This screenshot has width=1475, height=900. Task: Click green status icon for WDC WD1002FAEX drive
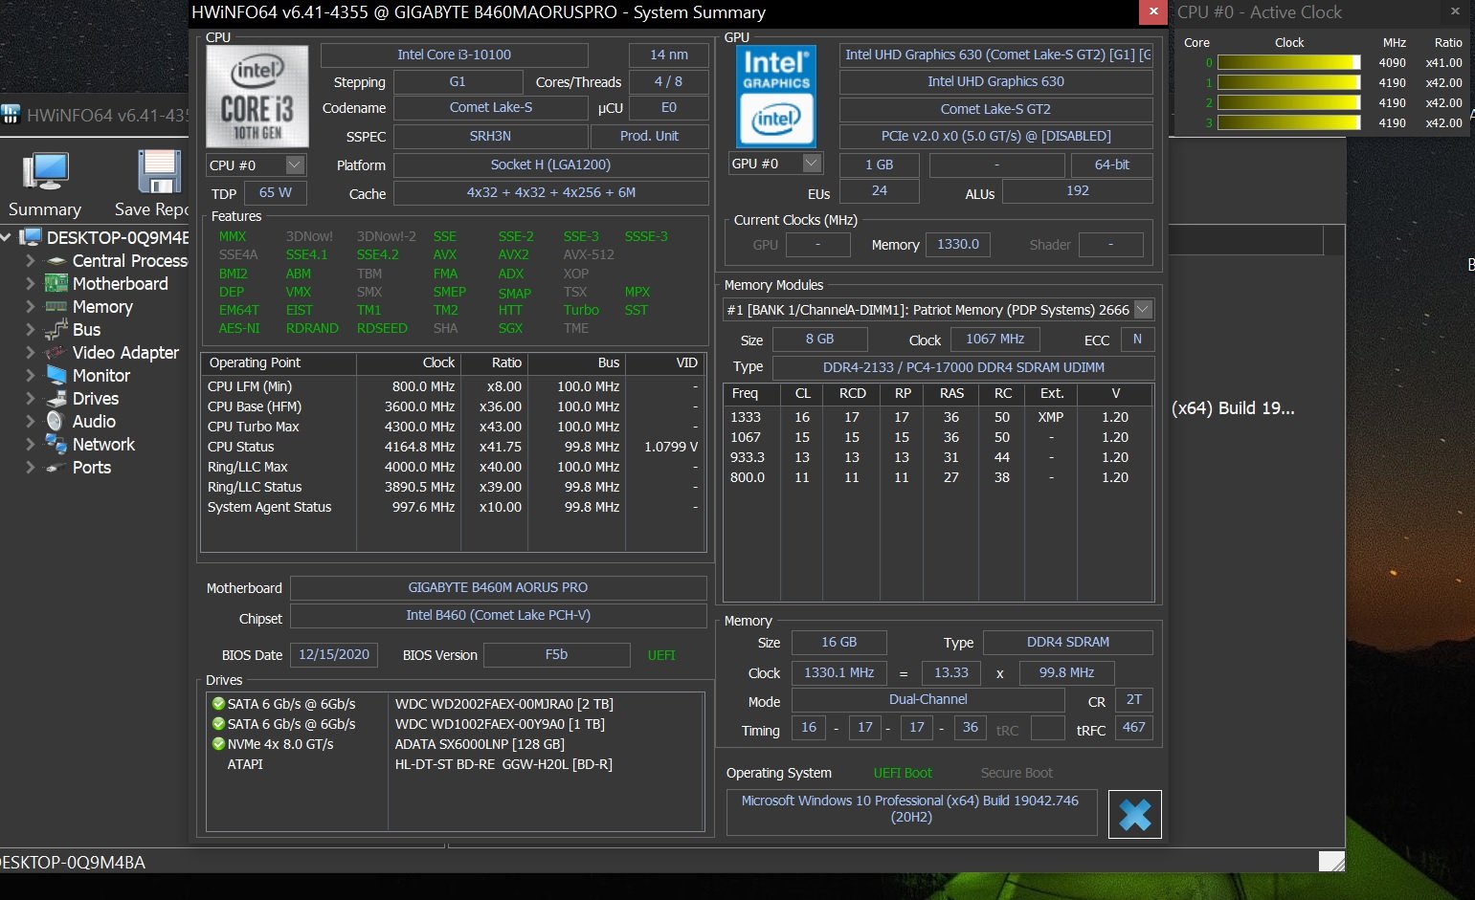[x=218, y=724]
